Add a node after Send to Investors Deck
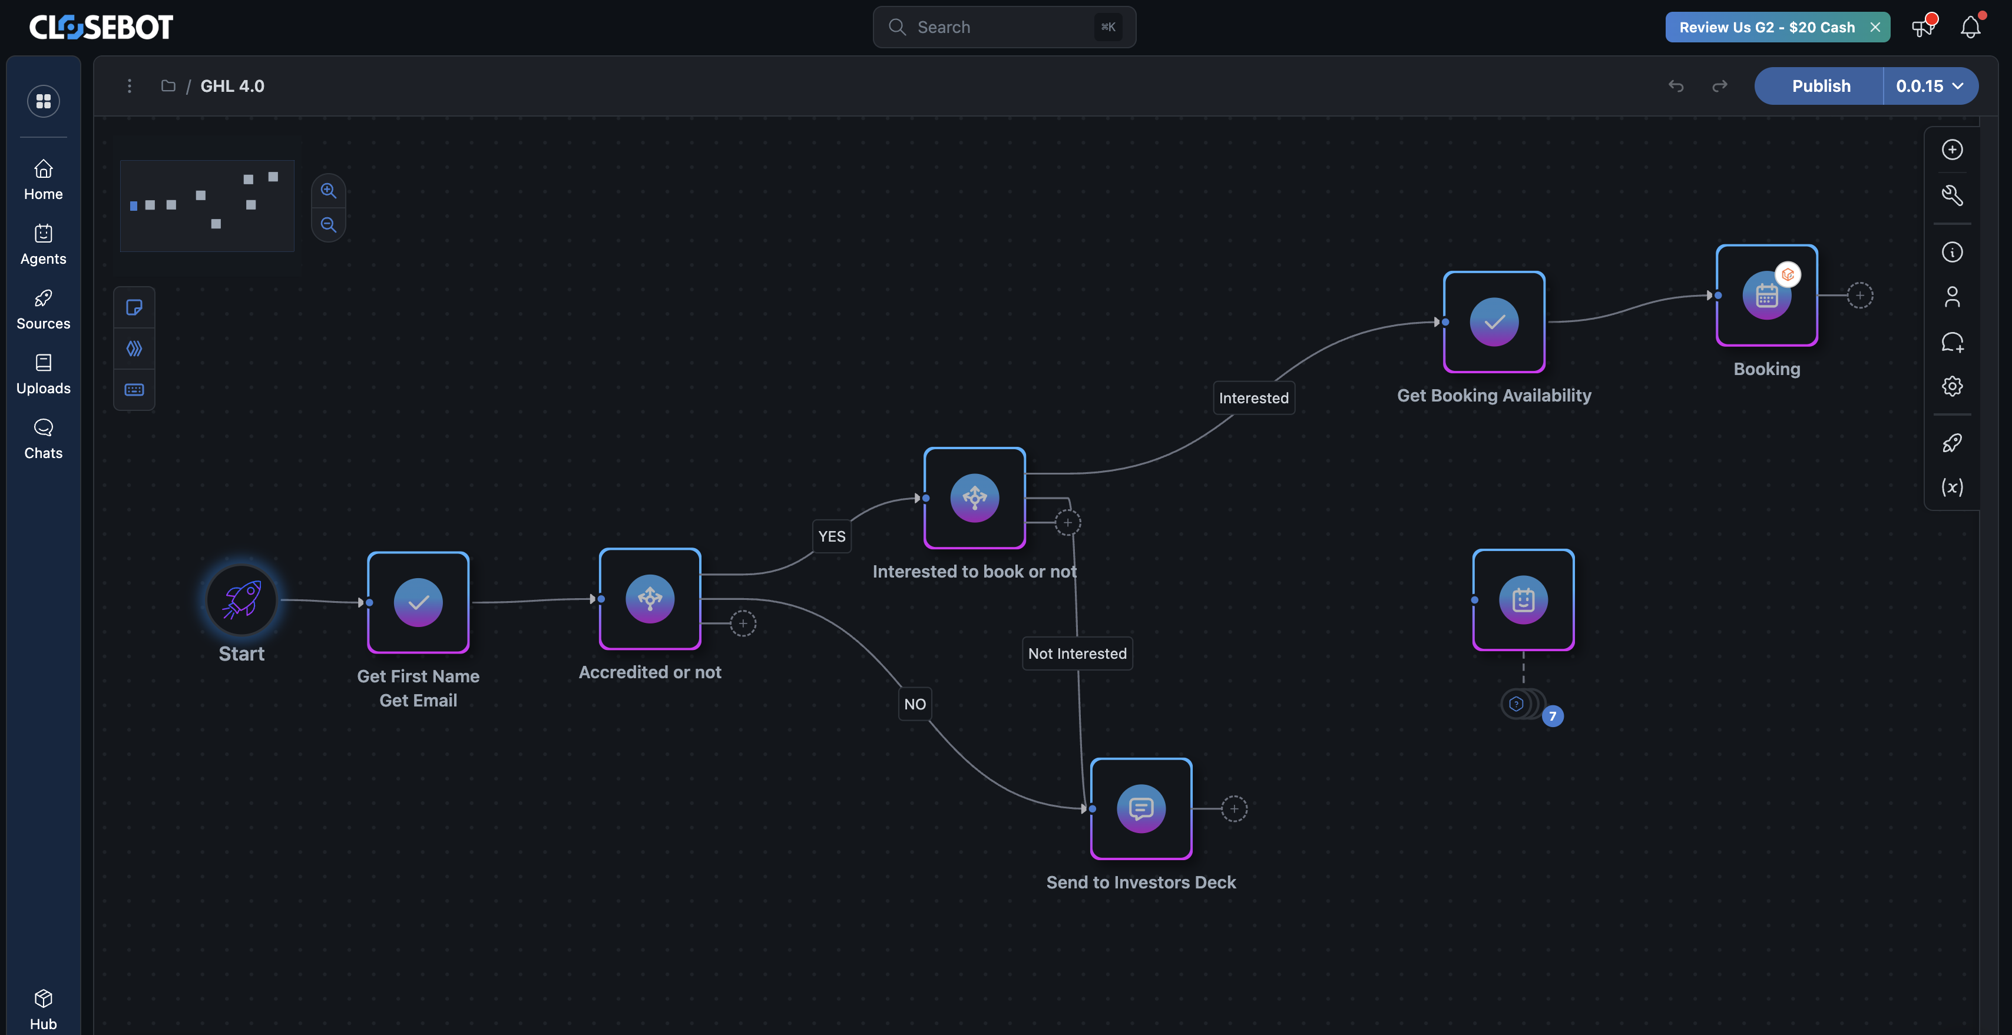The width and height of the screenshot is (2012, 1035). point(1234,809)
